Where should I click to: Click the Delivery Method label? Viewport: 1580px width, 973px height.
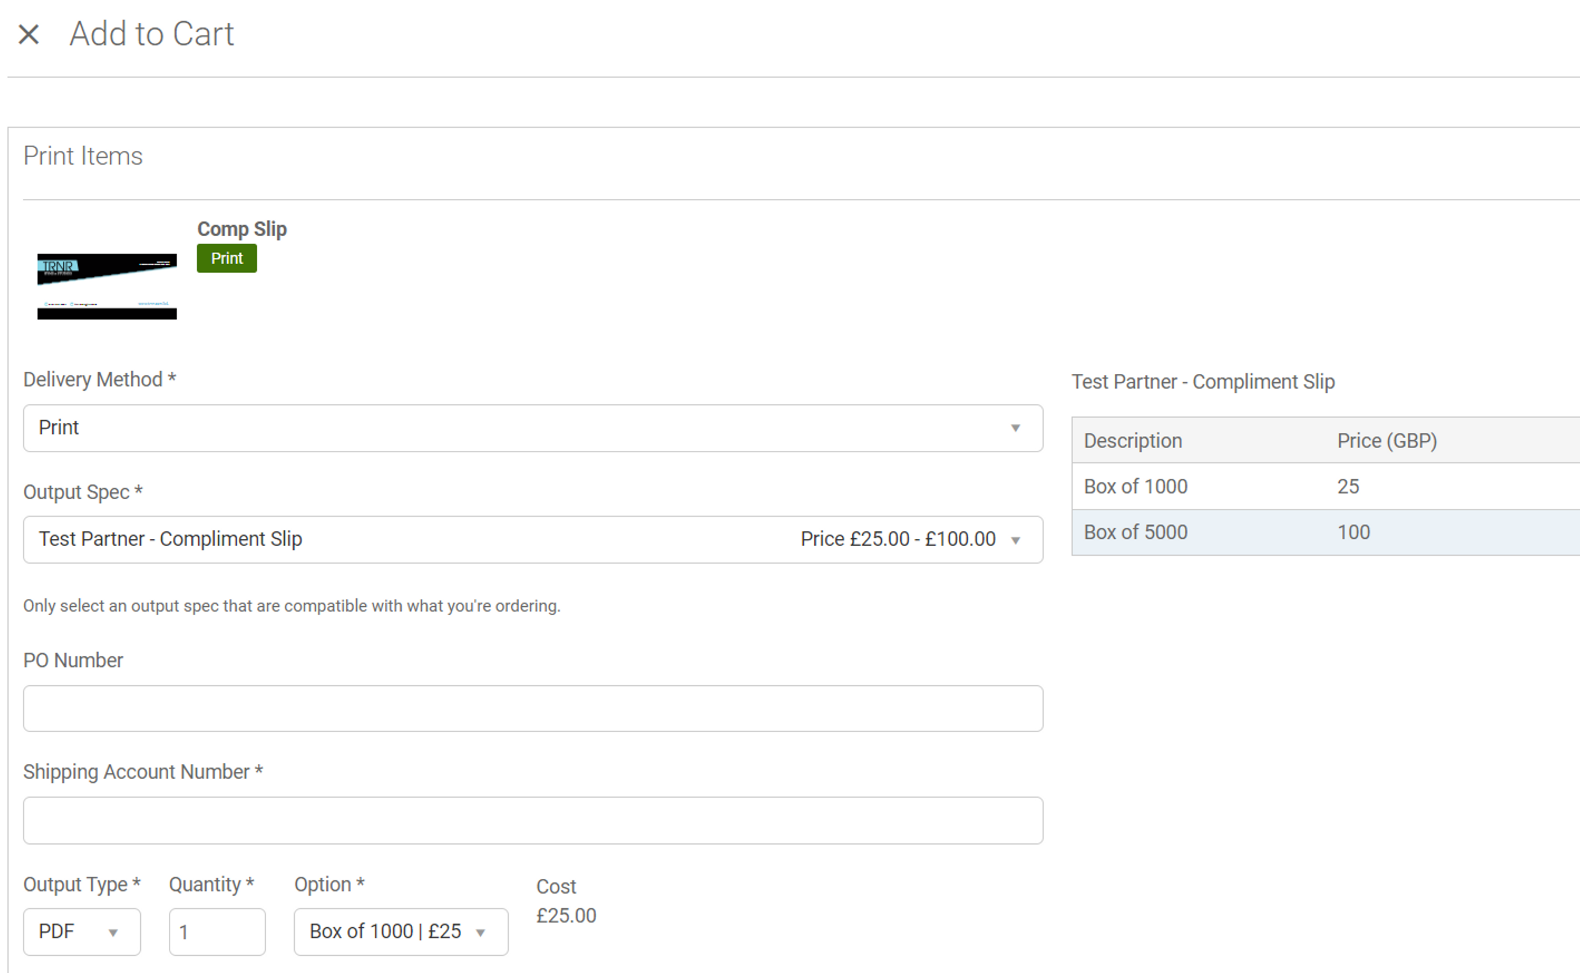click(x=100, y=379)
